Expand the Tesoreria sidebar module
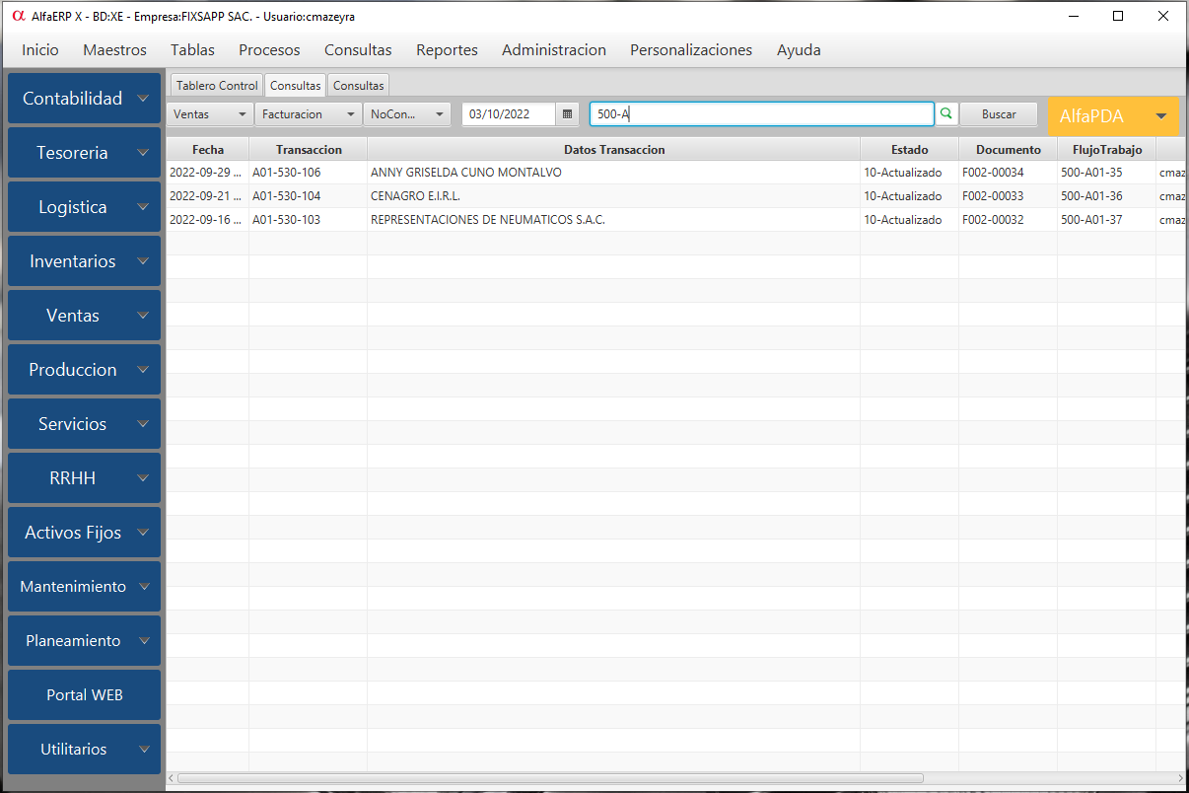 [x=84, y=153]
